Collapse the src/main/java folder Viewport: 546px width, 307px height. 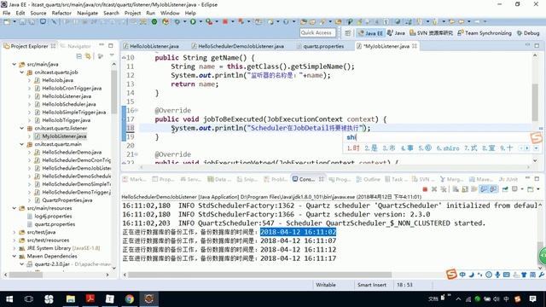point(15,65)
